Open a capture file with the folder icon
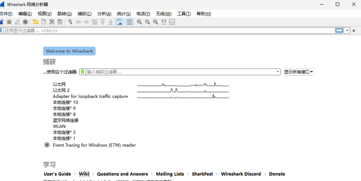Screen dimensions: 361x181 click(35, 22)
